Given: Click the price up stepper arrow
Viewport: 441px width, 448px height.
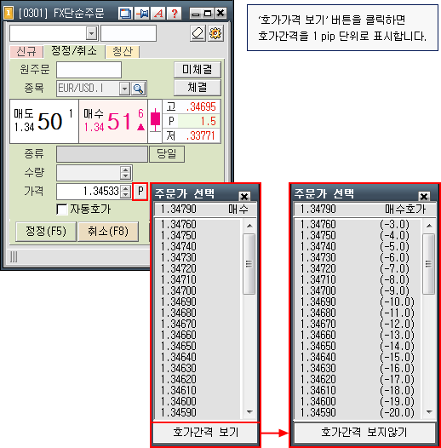Looking at the screenshot, I should [125, 188].
